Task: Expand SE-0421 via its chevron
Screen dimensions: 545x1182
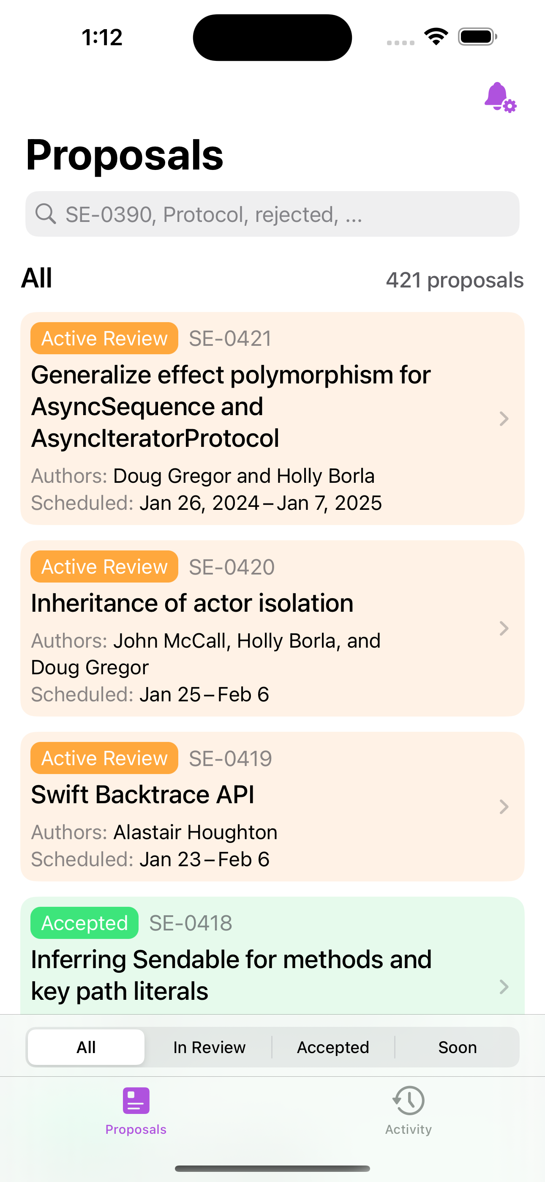Action: tap(504, 419)
